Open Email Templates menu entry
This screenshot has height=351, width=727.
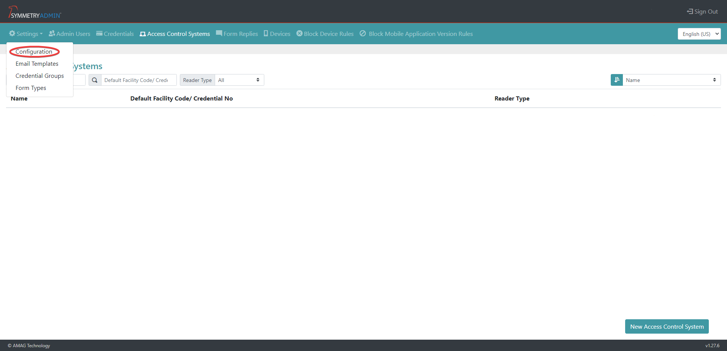click(37, 64)
